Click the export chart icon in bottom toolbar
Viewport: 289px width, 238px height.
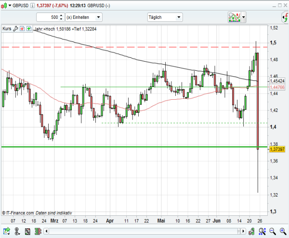click(x=6, y=231)
